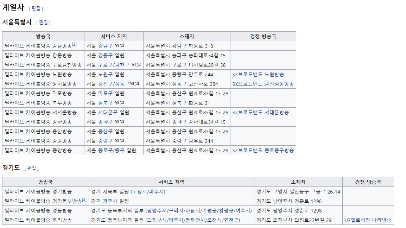The image size is (406, 228).
Task: Open the 성동구 link in service area column
Action: (x=122, y=84)
